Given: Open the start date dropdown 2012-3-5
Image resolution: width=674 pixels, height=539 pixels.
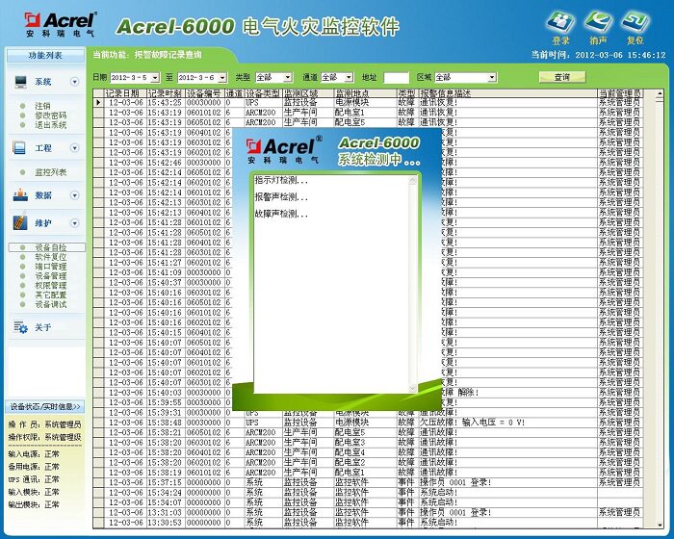Looking at the screenshot, I should [155, 78].
